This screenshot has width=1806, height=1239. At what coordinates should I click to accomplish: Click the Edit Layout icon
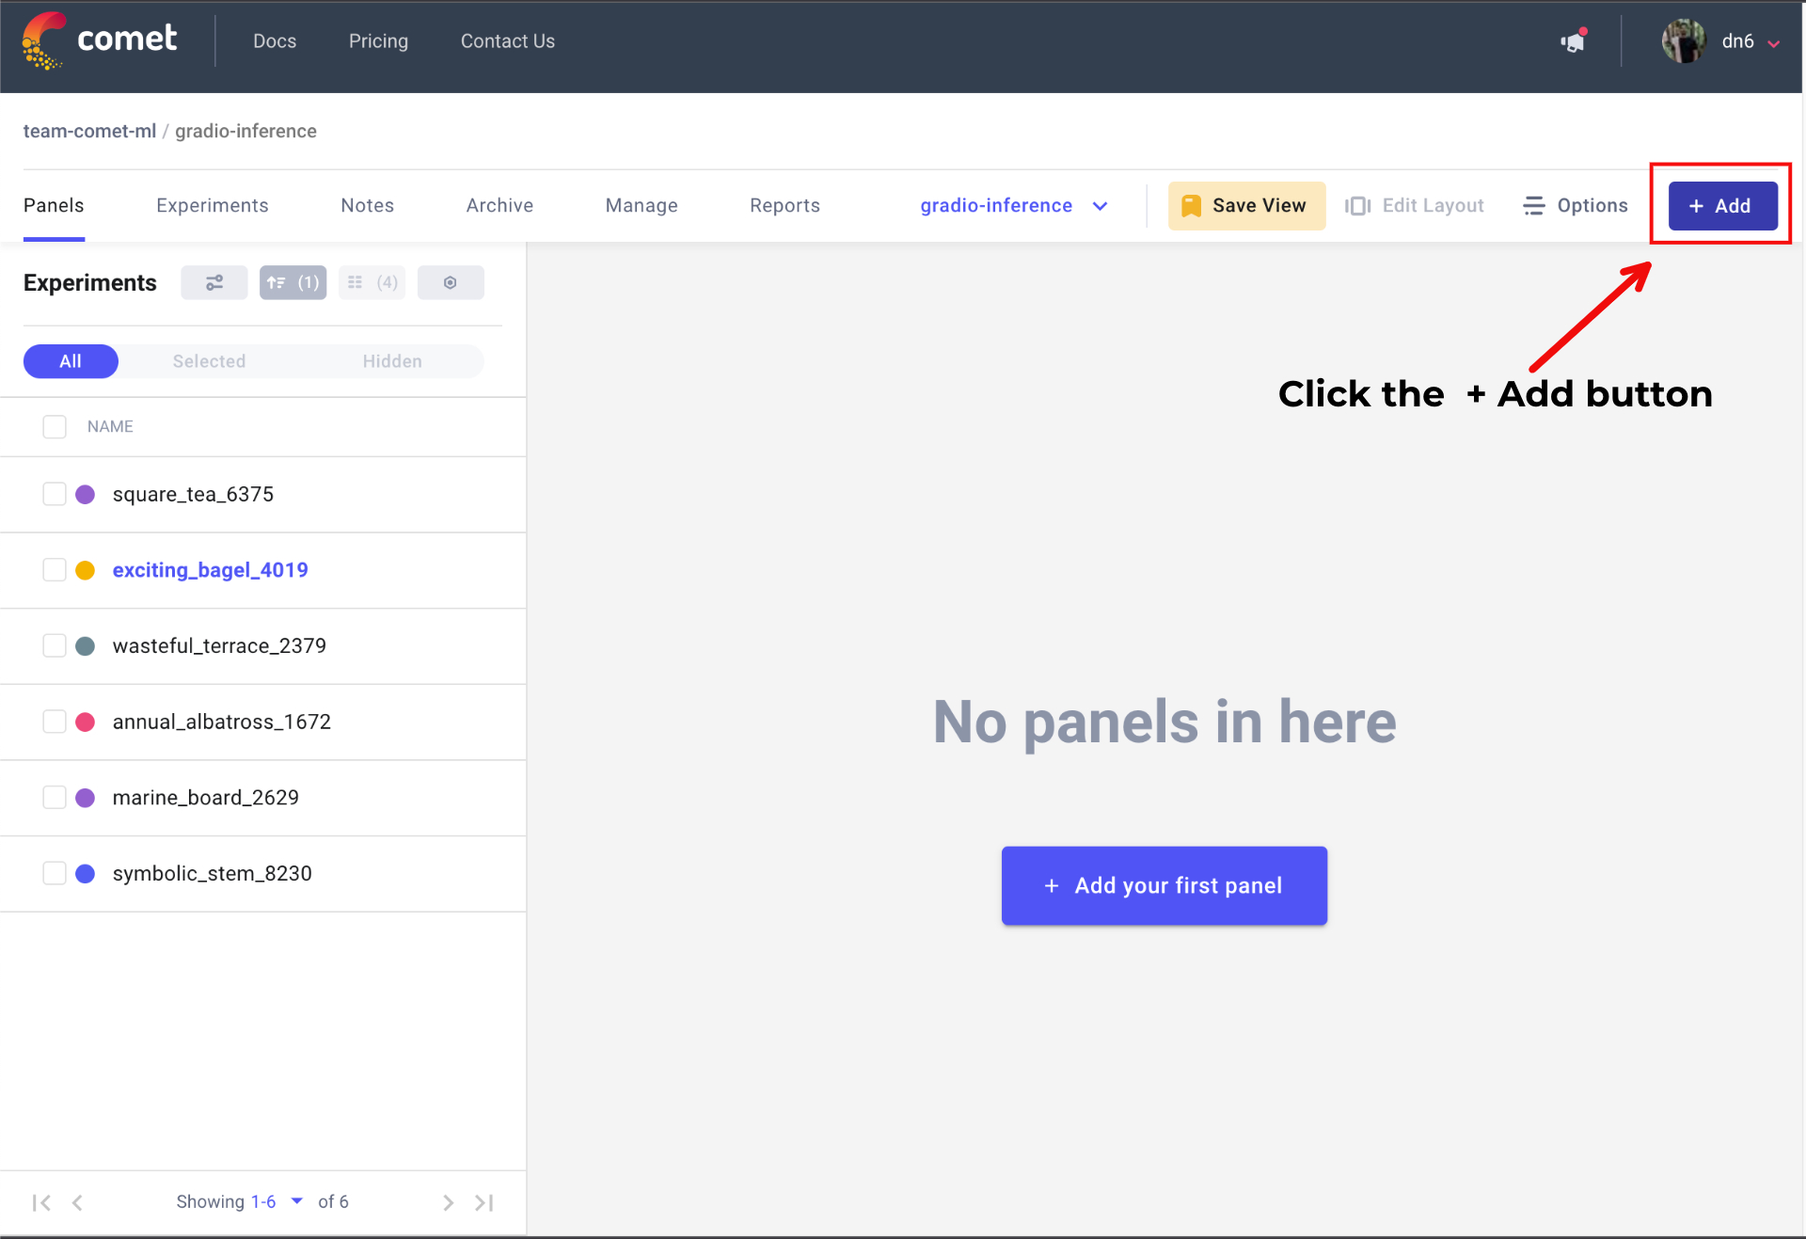pyautogui.click(x=1357, y=206)
